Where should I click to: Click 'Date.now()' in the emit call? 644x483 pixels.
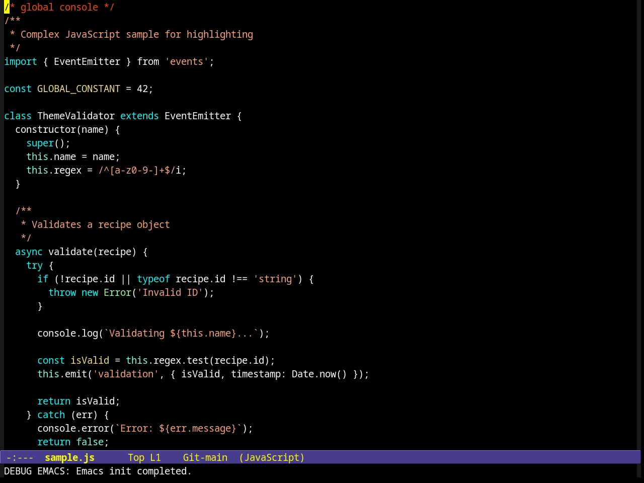(x=319, y=374)
